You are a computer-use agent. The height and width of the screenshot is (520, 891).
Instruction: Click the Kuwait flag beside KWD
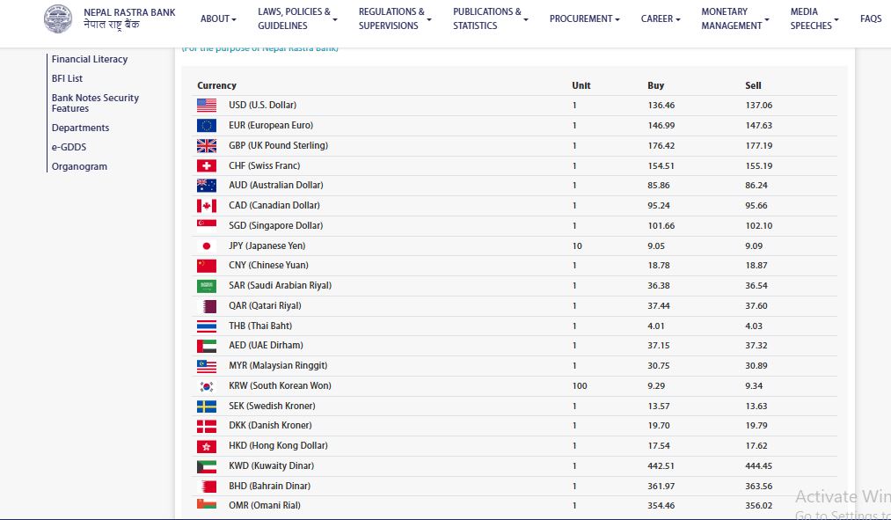coord(207,466)
